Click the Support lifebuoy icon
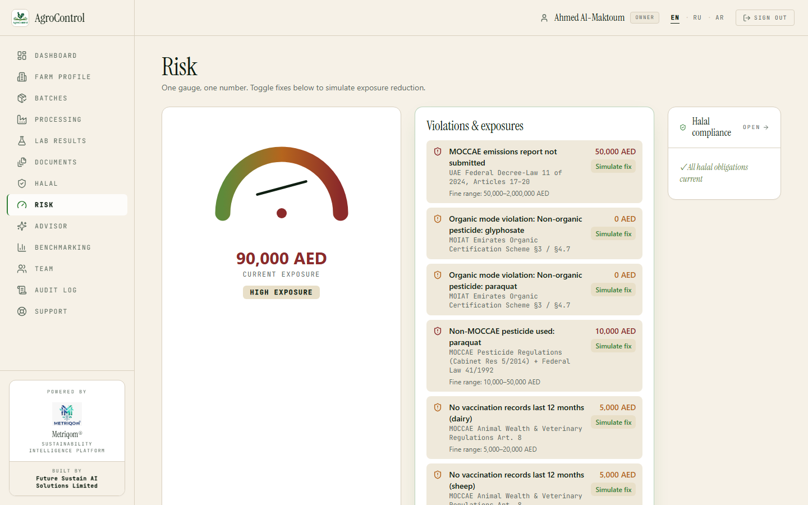808x505 pixels. point(22,311)
